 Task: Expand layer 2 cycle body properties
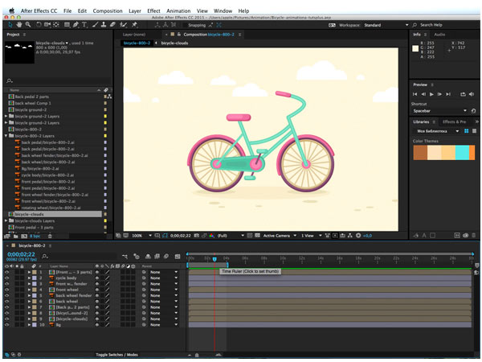[29, 278]
